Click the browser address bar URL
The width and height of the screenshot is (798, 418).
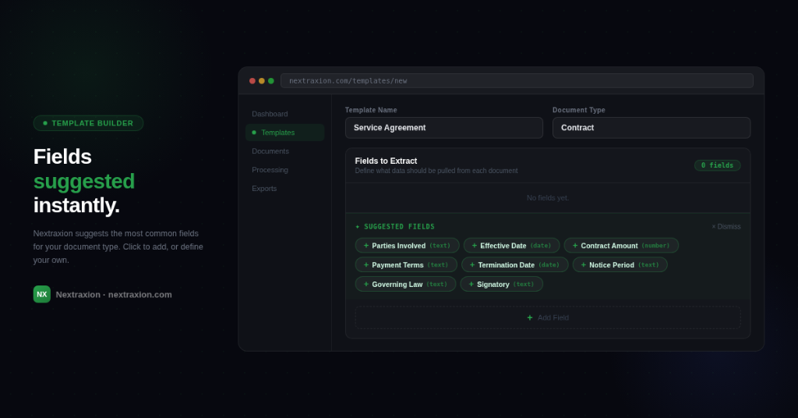[517, 80]
